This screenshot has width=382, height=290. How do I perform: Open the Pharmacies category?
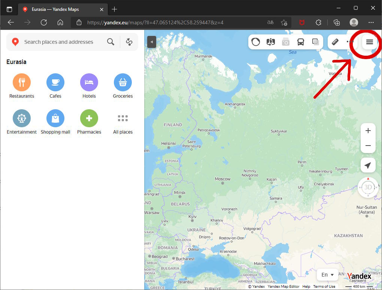pyautogui.click(x=89, y=122)
